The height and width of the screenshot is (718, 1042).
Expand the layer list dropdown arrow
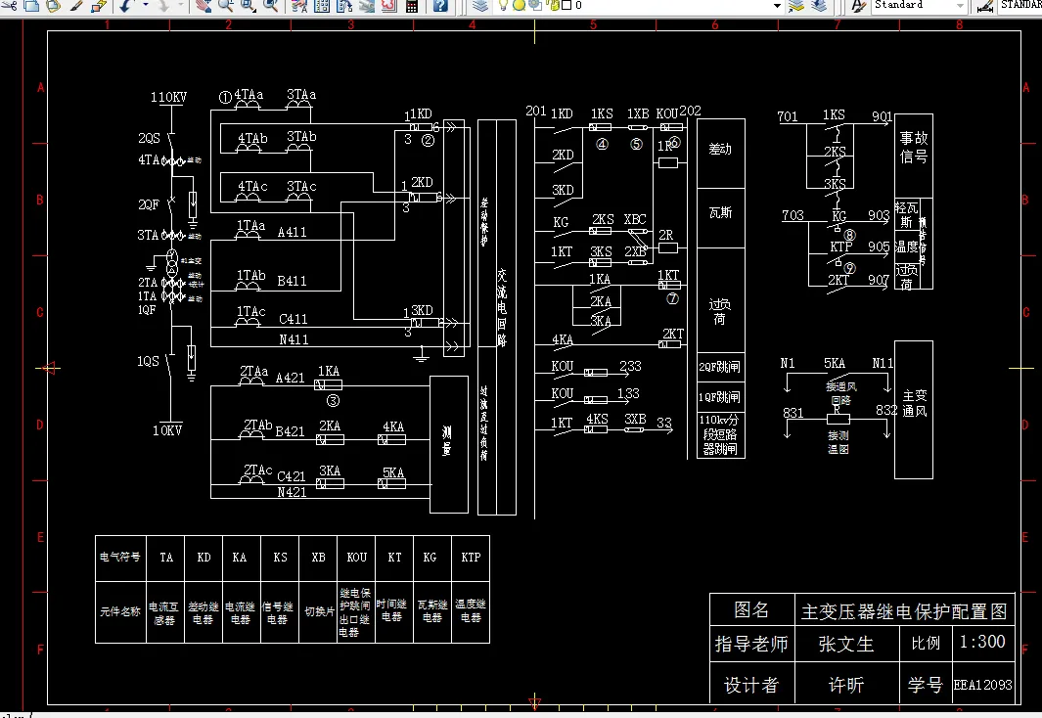click(777, 6)
